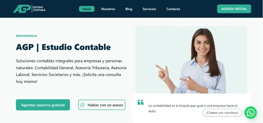Select Servicios in the navigation bar
The height and width of the screenshot is (123, 263).
pyautogui.click(x=149, y=9)
